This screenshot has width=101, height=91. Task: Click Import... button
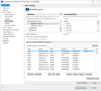click(69, 74)
